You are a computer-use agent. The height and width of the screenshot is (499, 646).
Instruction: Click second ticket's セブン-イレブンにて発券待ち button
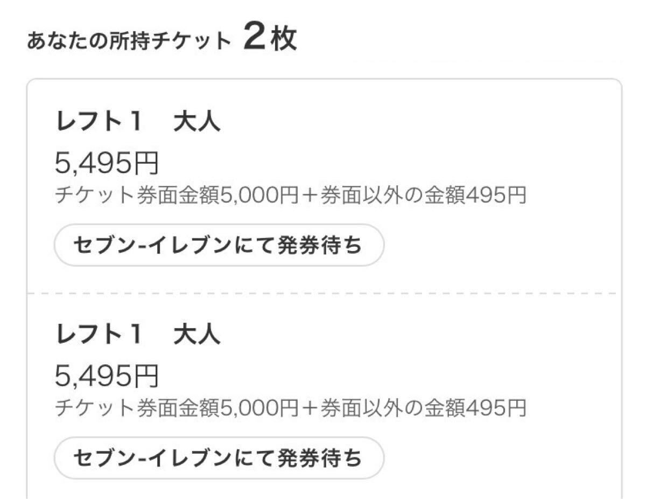tap(219, 458)
